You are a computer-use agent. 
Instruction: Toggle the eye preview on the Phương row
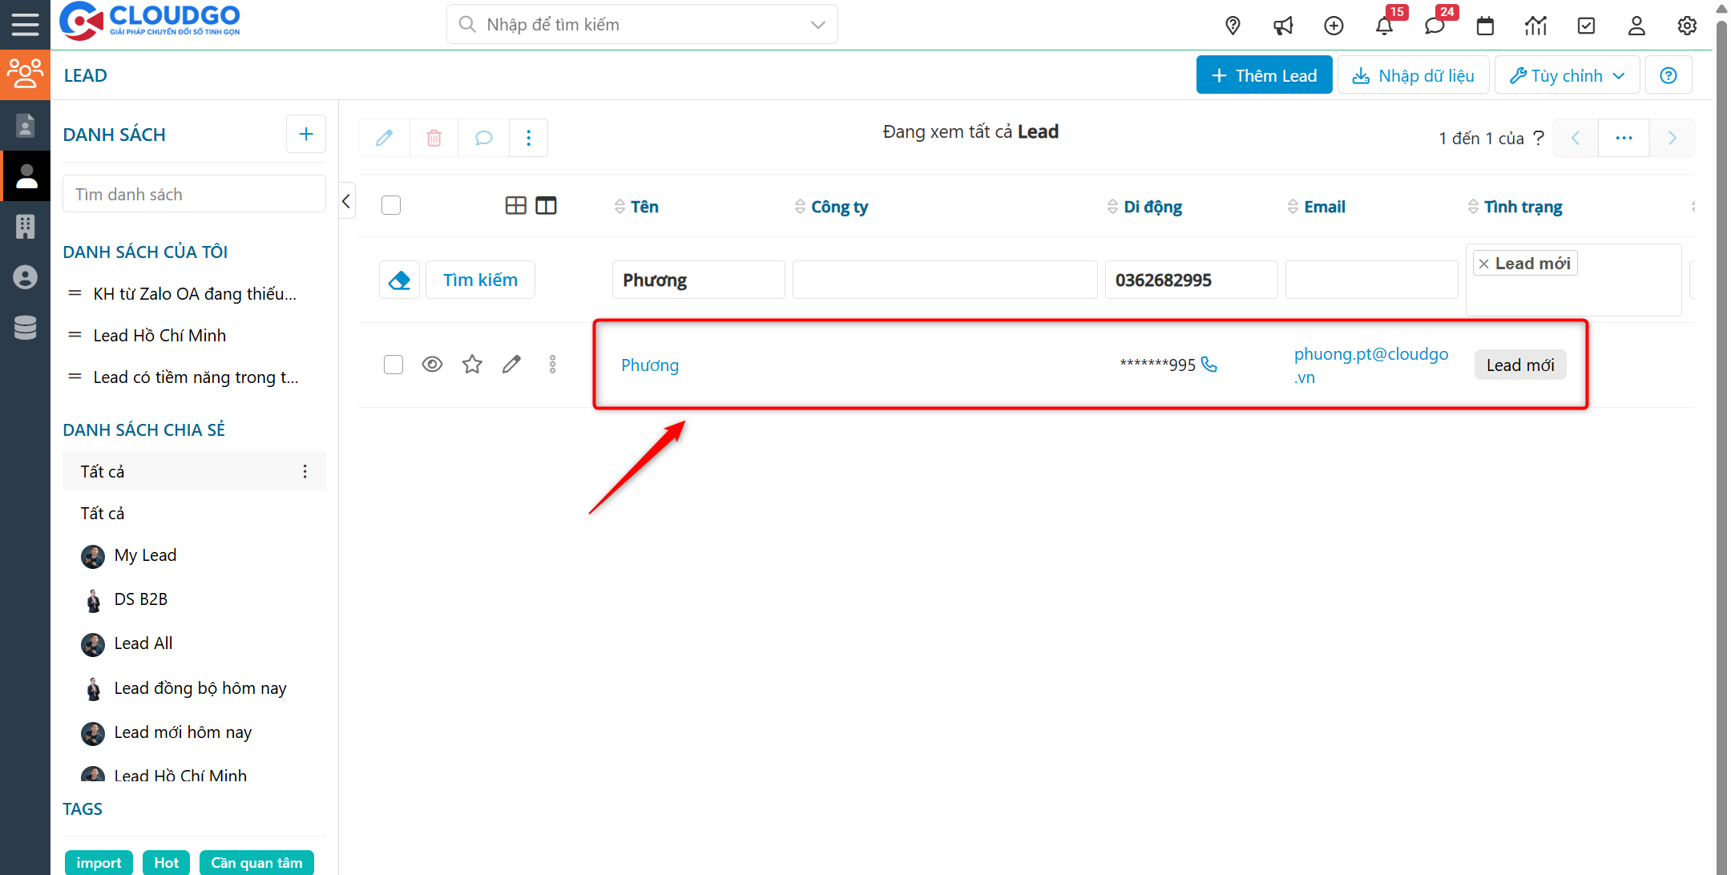(x=432, y=364)
